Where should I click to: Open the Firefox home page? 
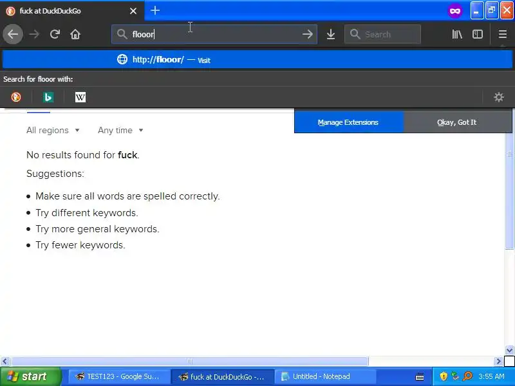tap(75, 34)
